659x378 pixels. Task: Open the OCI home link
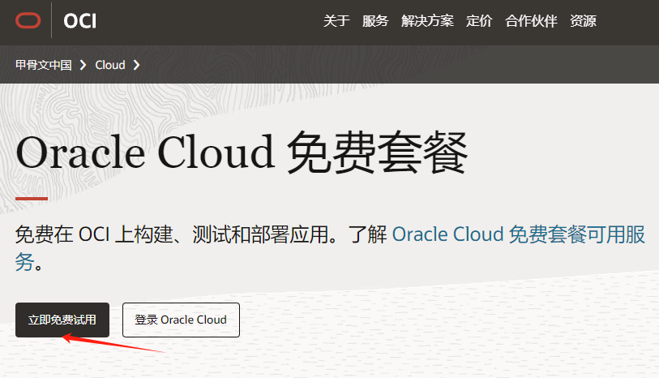point(80,21)
